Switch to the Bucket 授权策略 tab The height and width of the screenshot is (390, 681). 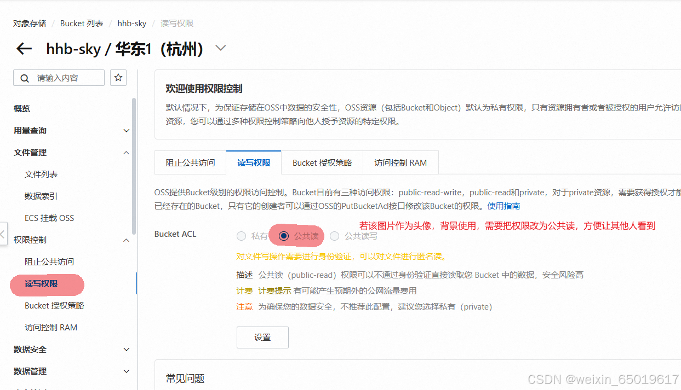pyautogui.click(x=322, y=162)
